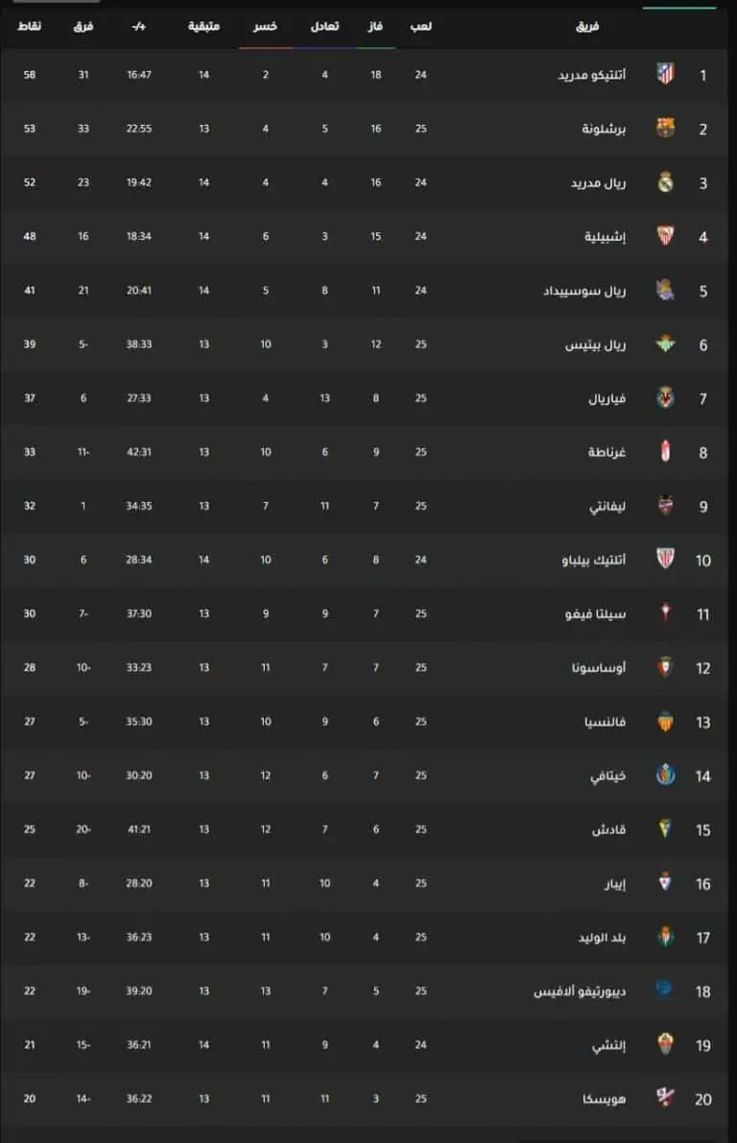Select the Villarreal crest icon

pyautogui.click(x=665, y=398)
